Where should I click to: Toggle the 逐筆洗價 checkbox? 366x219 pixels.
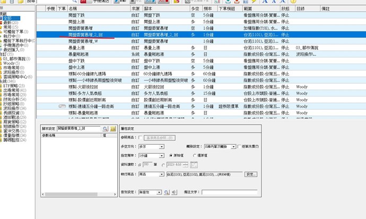(x=239, y=146)
